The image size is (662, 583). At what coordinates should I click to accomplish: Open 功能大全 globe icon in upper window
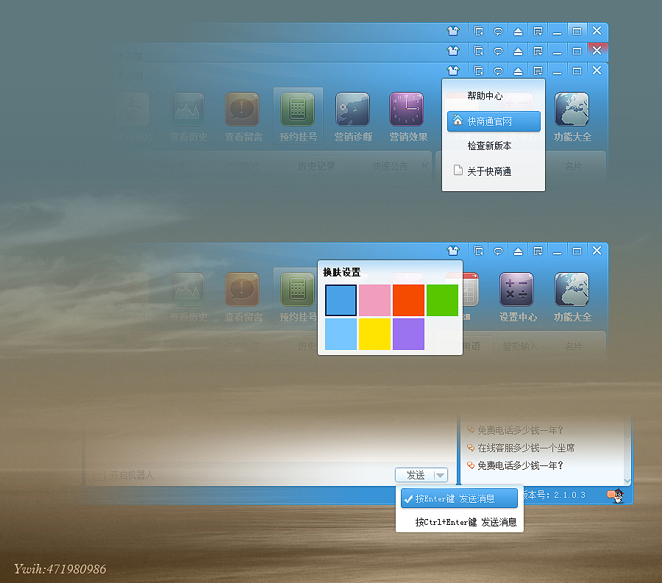coord(572,110)
